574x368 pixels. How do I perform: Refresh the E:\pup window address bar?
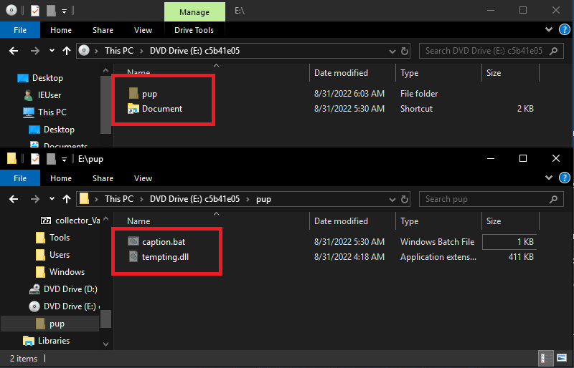point(405,199)
